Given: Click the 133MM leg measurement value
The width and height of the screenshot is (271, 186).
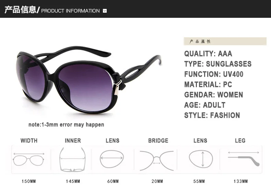Looking at the screenshot, I should [240, 181].
